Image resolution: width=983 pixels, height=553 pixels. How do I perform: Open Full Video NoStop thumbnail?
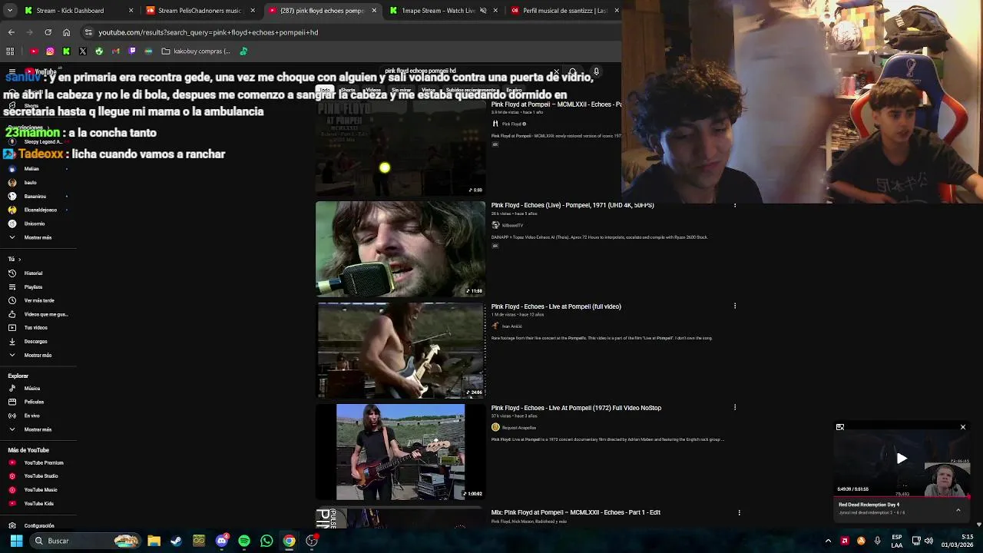pos(400,452)
